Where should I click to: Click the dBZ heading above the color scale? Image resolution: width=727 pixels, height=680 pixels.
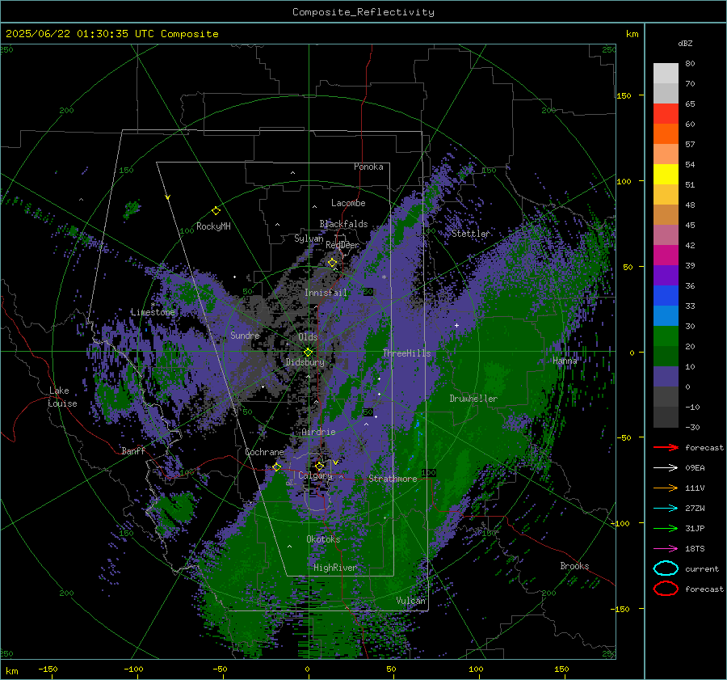[x=685, y=43]
